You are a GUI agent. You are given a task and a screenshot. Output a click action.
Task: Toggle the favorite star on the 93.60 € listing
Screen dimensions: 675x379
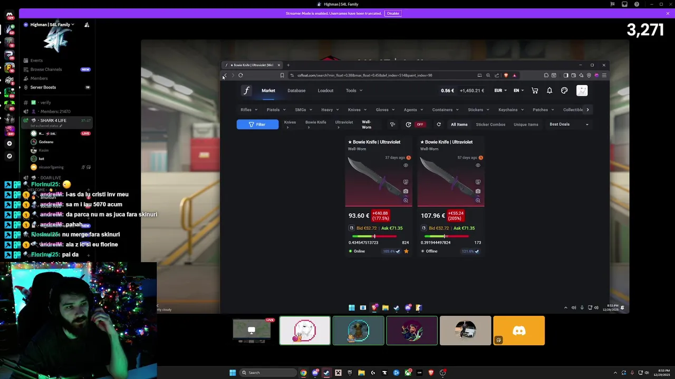coord(406,251)
